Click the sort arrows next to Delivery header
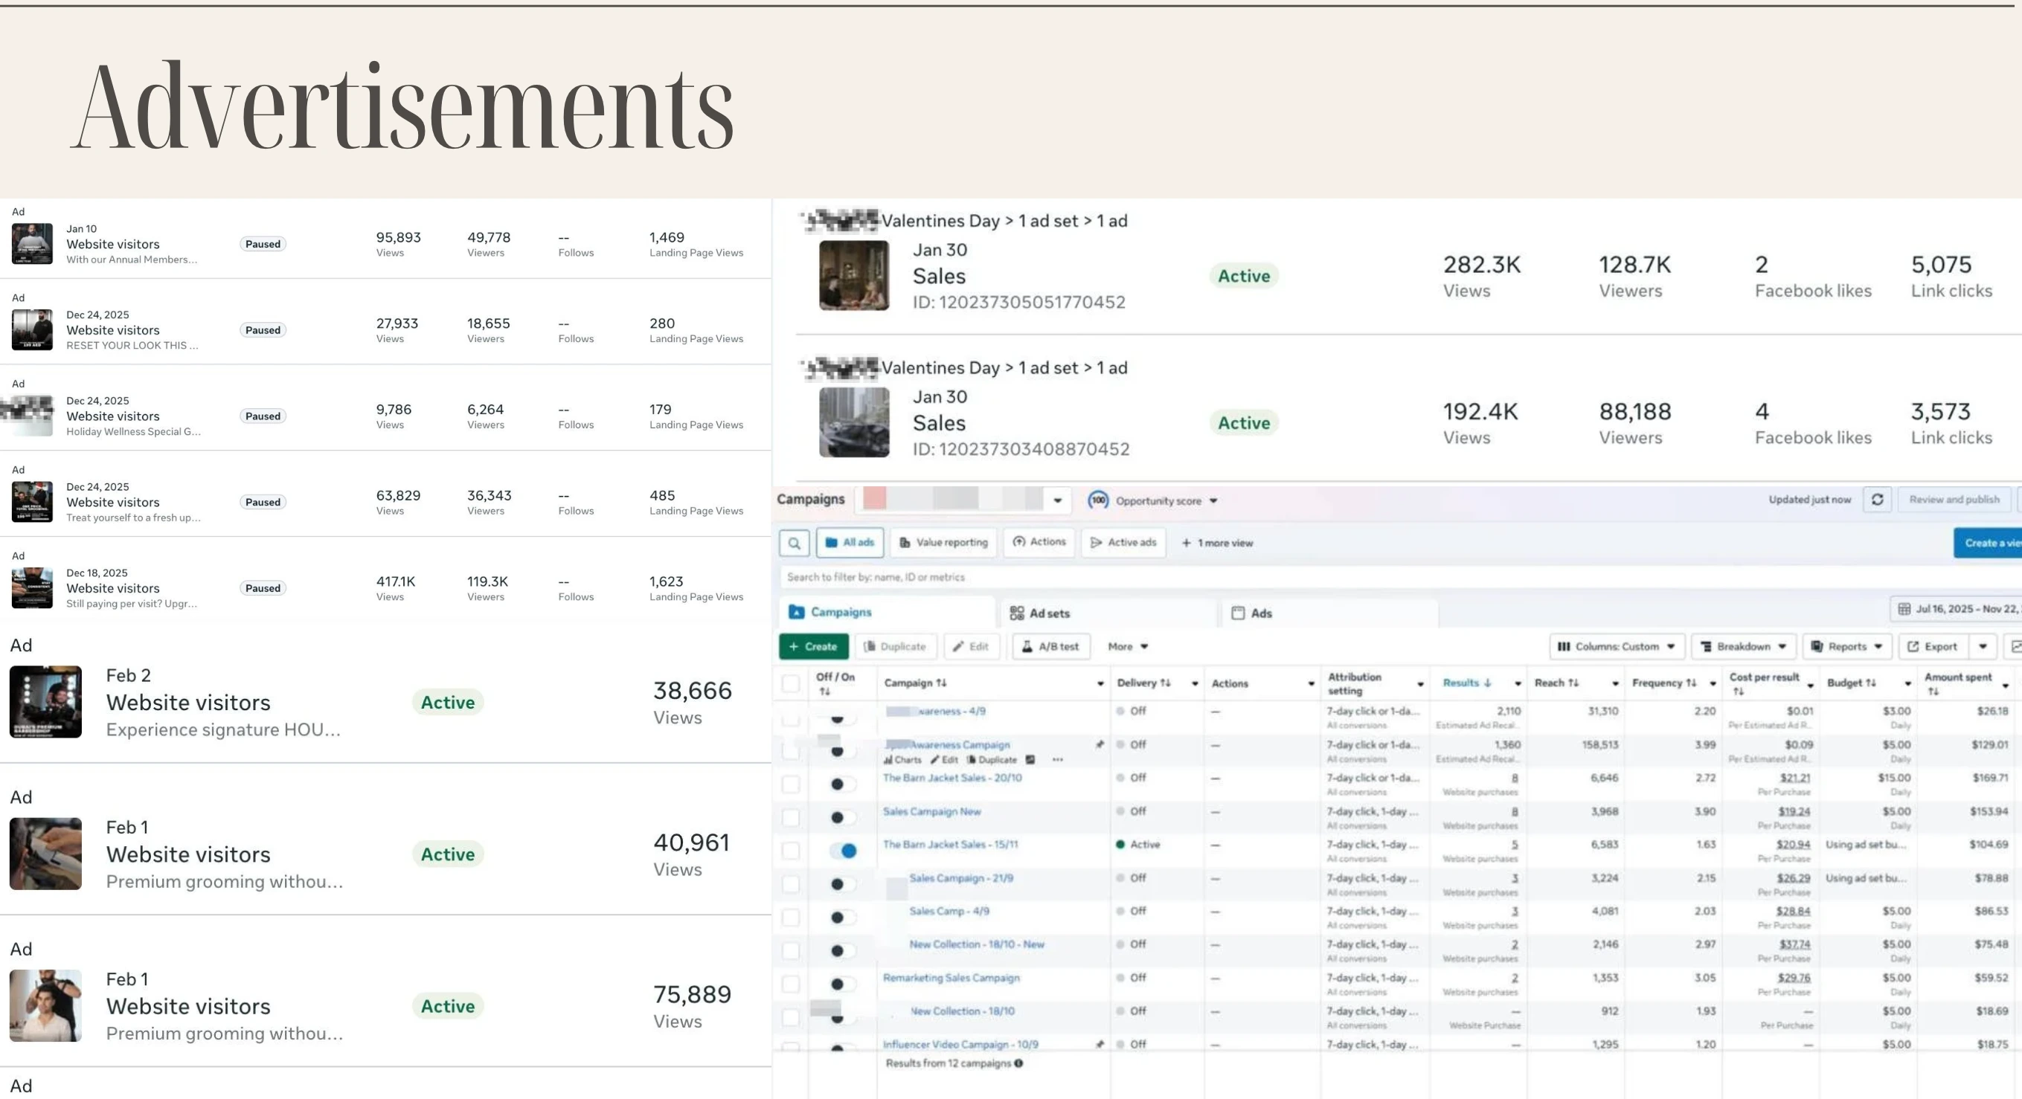Screen dimensions: 2022x1099 click(x=1166, y=683)
